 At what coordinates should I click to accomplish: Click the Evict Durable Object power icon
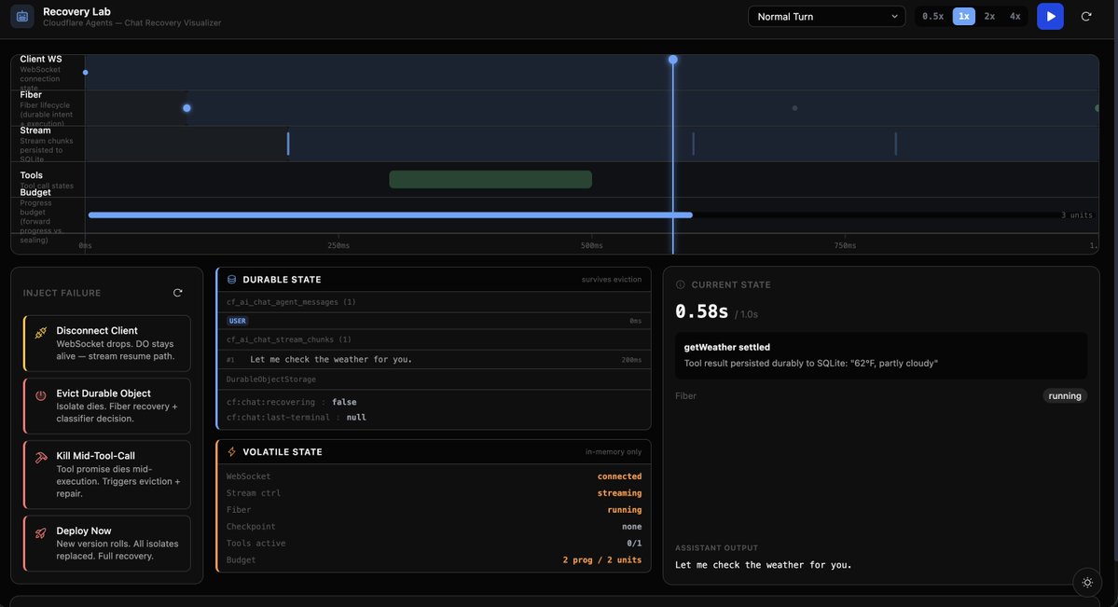coord(41,395)
